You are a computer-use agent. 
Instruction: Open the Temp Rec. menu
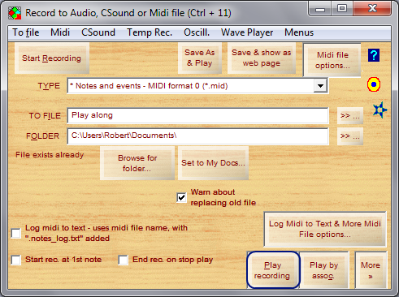tap(150, 32)
